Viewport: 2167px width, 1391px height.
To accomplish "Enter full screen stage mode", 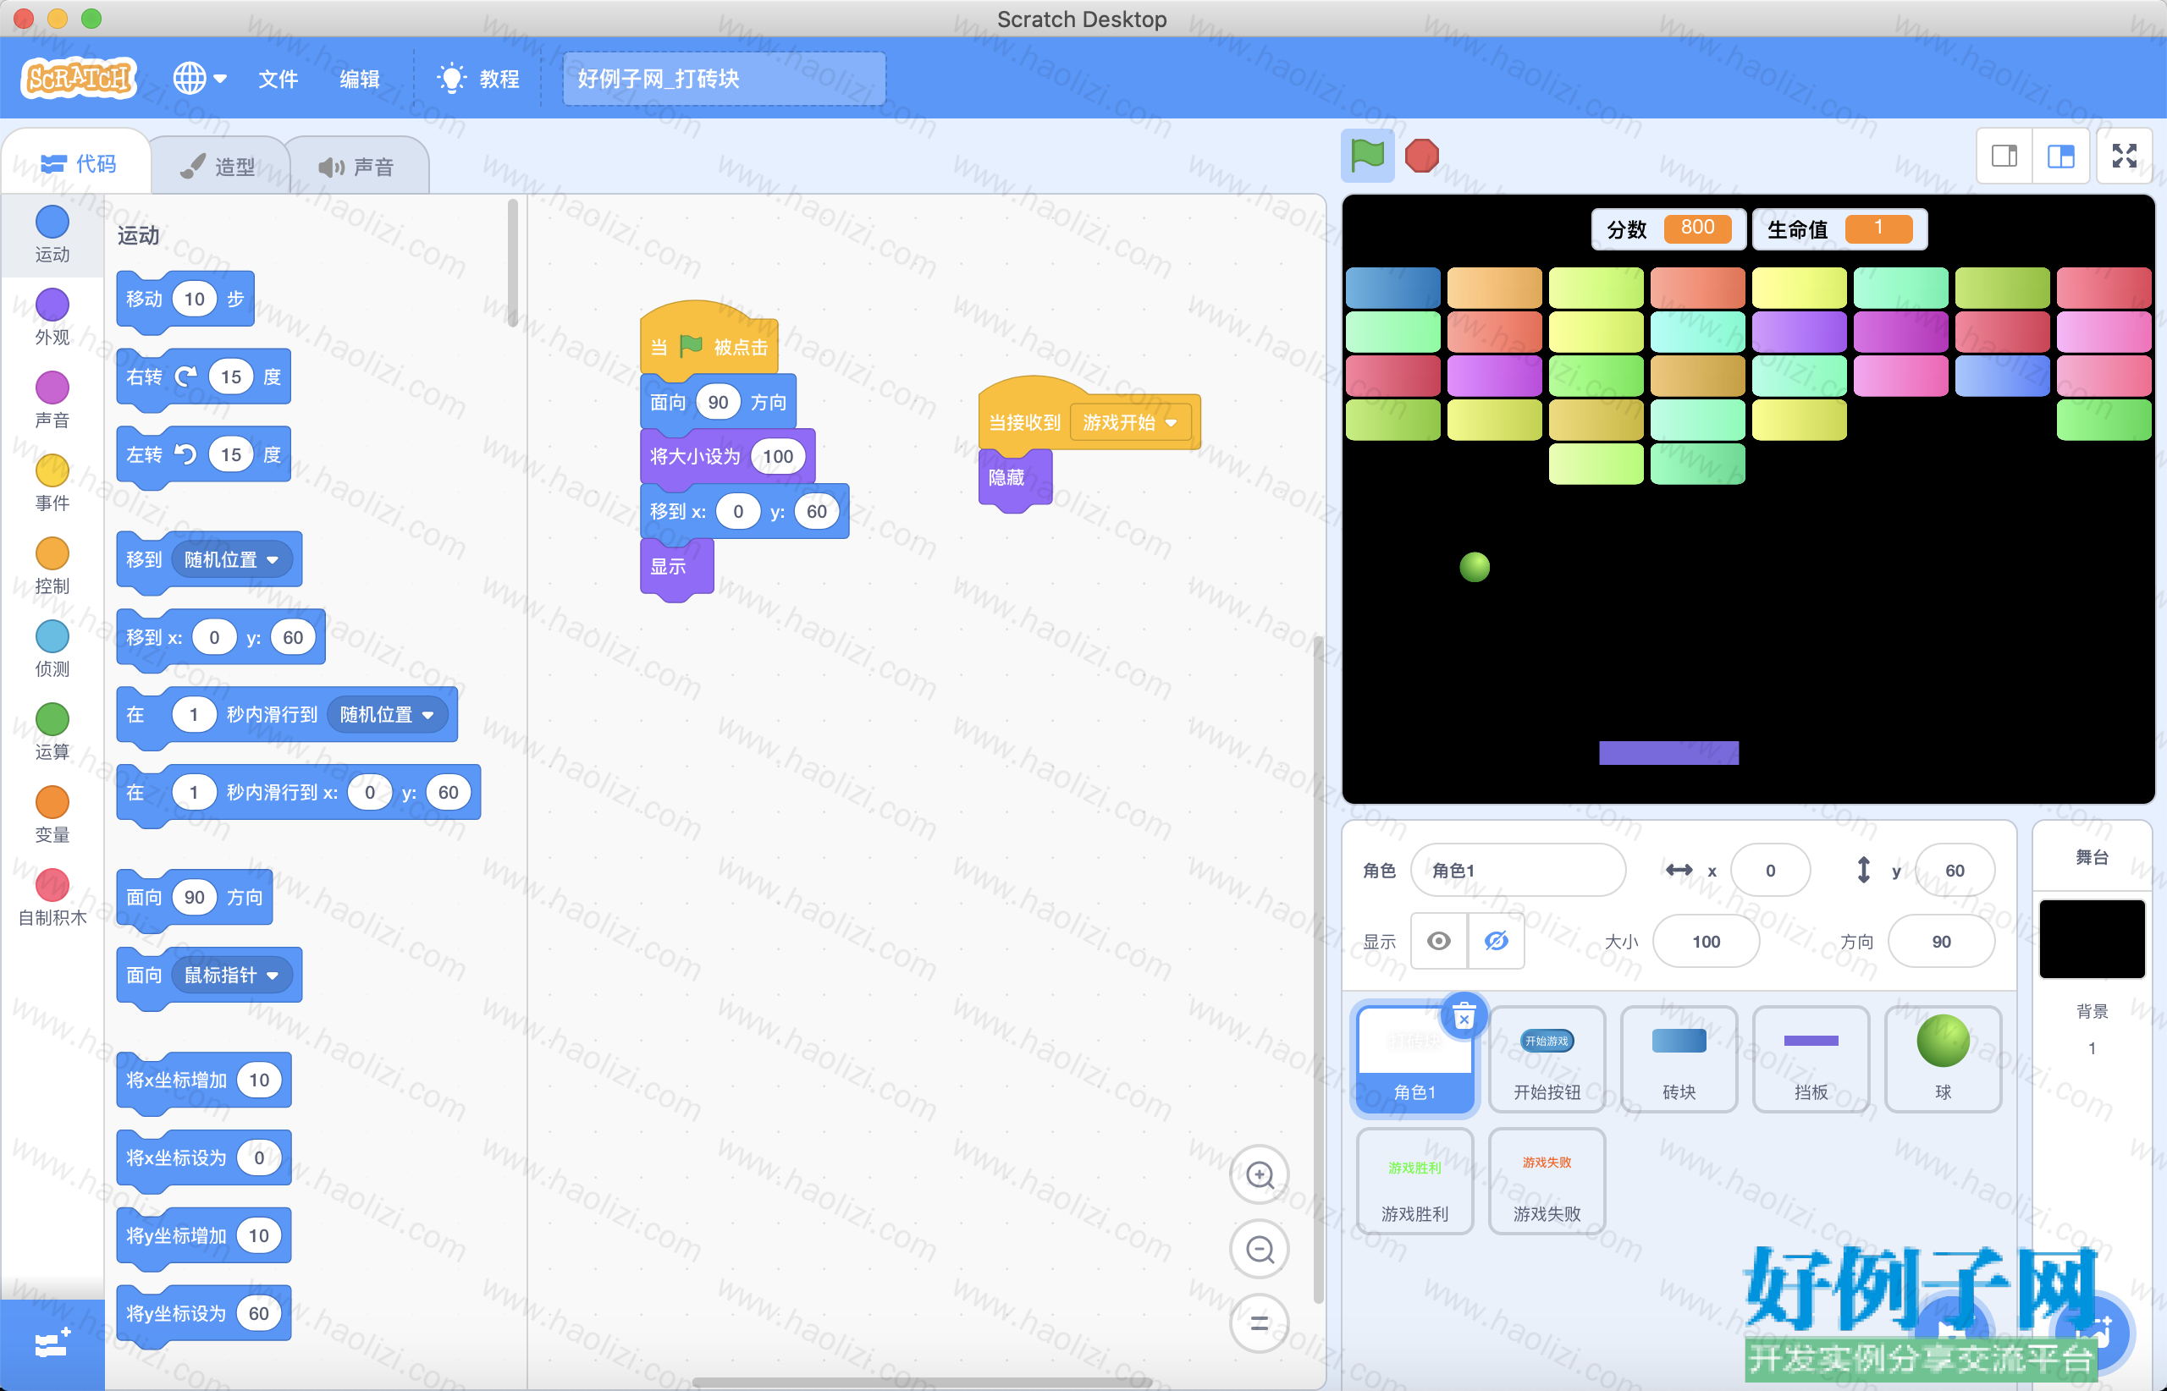I will tap(2125, 157).
